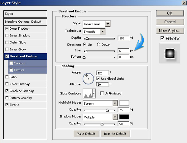Click the Angle direction dial

click(x=88, y=79)
